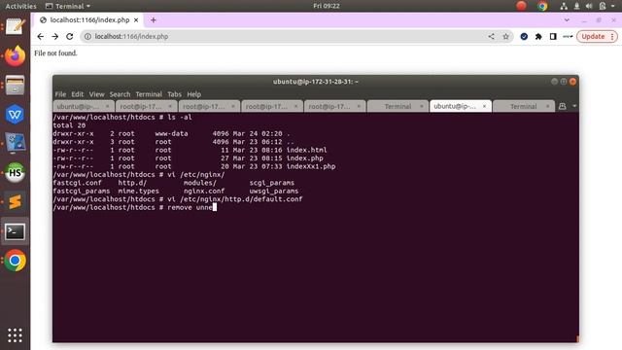Open the clock calendar Fri 09:22
Image resolution: width=622 pixels, height=350 pixels.
click(327, 6)
